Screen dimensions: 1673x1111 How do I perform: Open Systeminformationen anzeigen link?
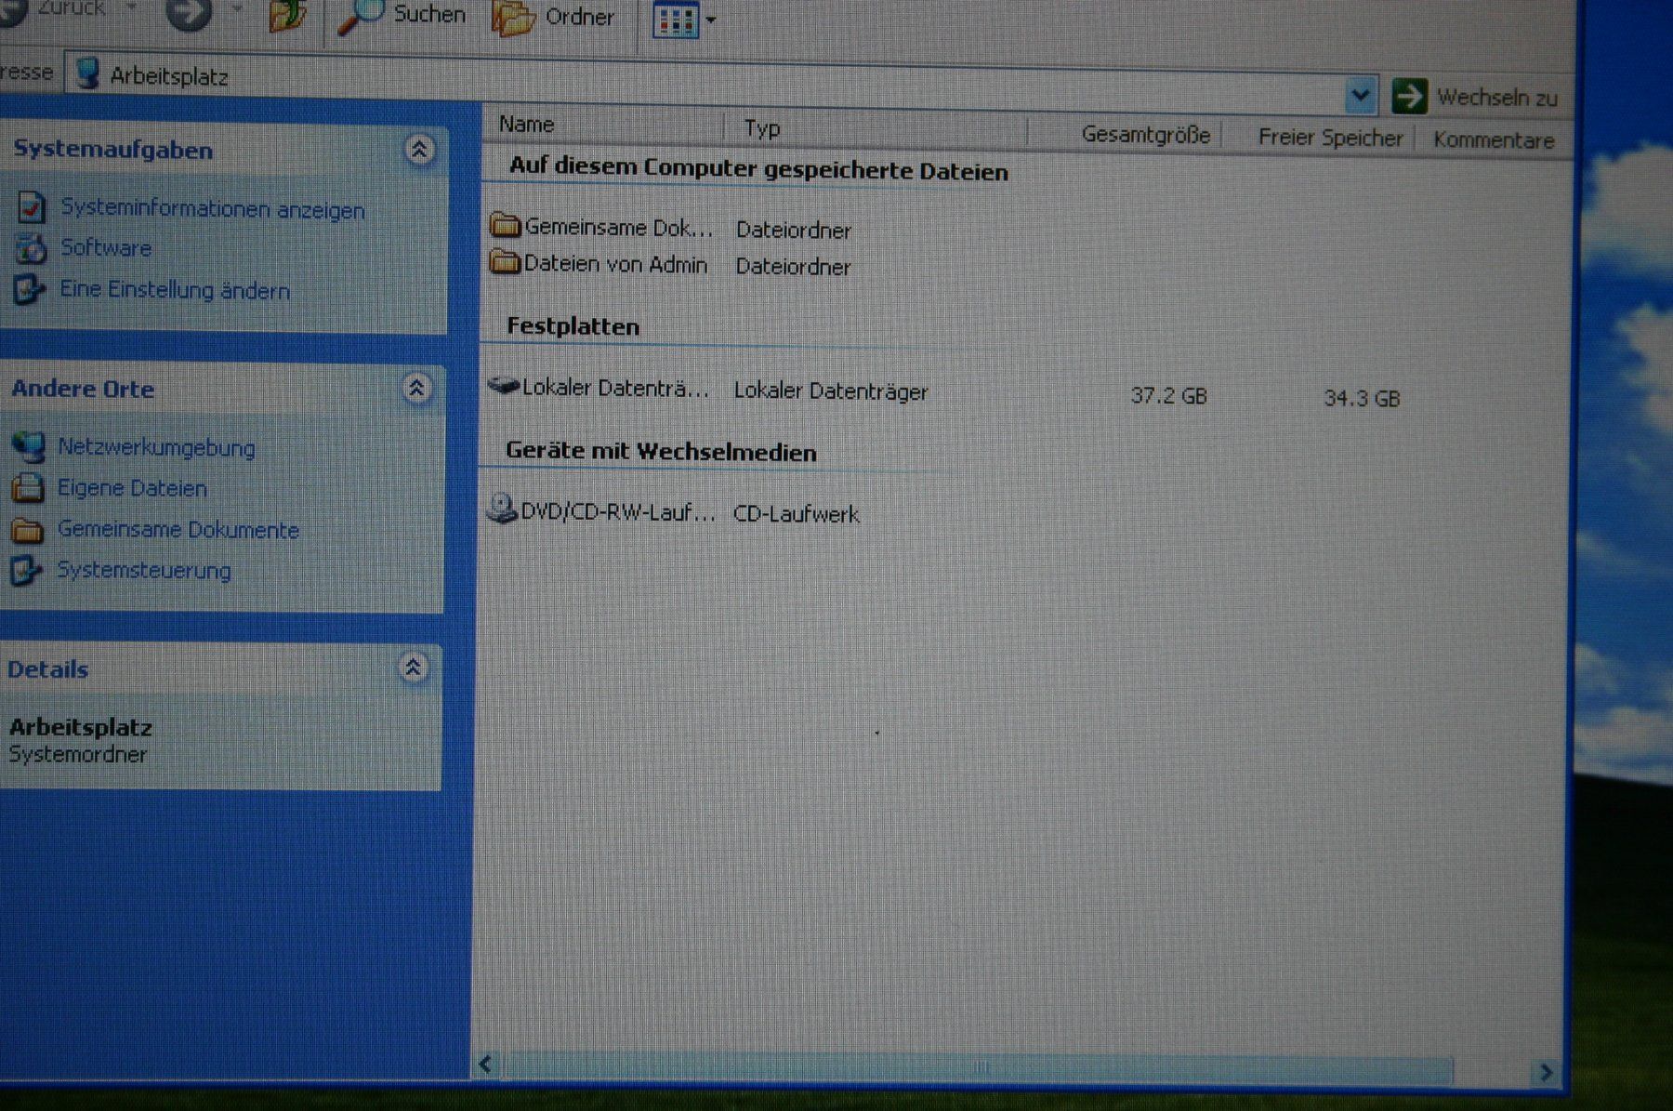pyautogui.click(x=213, y=209)
